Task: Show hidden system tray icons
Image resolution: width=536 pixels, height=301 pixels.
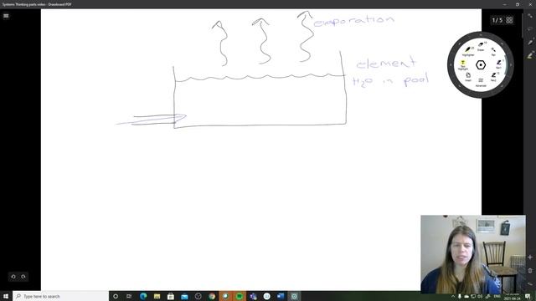Action: (x=453, y=296)
